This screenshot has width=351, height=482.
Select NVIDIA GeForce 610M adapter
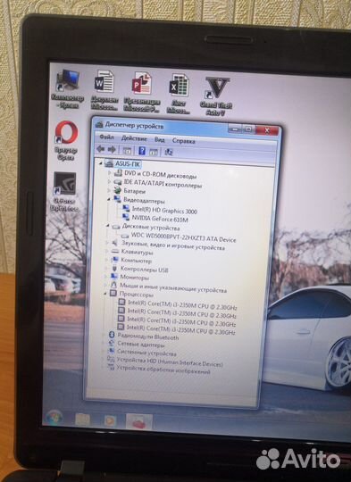pos(160,219)
